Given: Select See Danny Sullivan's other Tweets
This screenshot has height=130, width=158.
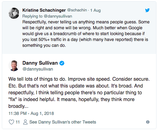Looking at the screenshot, I should [63, 122].
